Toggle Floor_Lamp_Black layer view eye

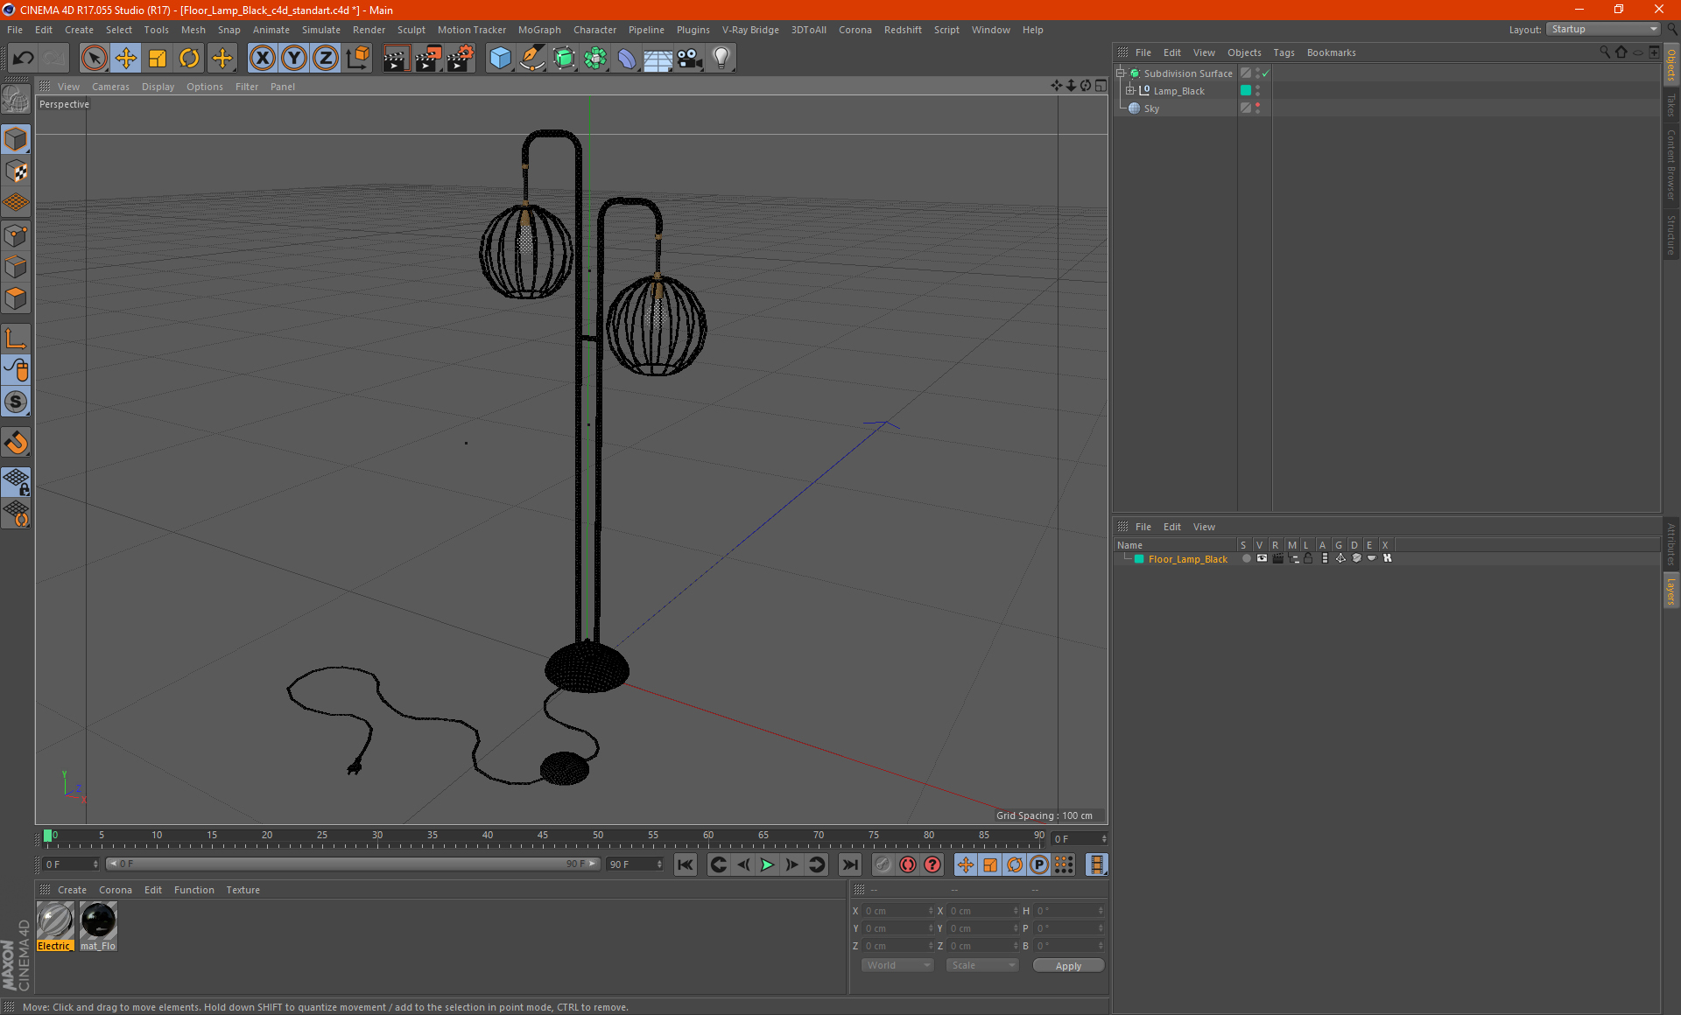coord(1262,558)
